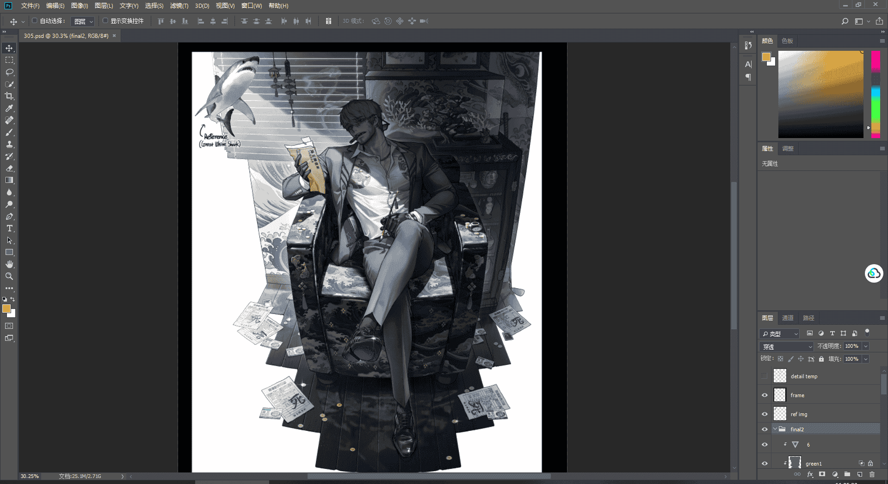Select the Pen tool
This screenshot has height=484, width=888.
point(9,217)
